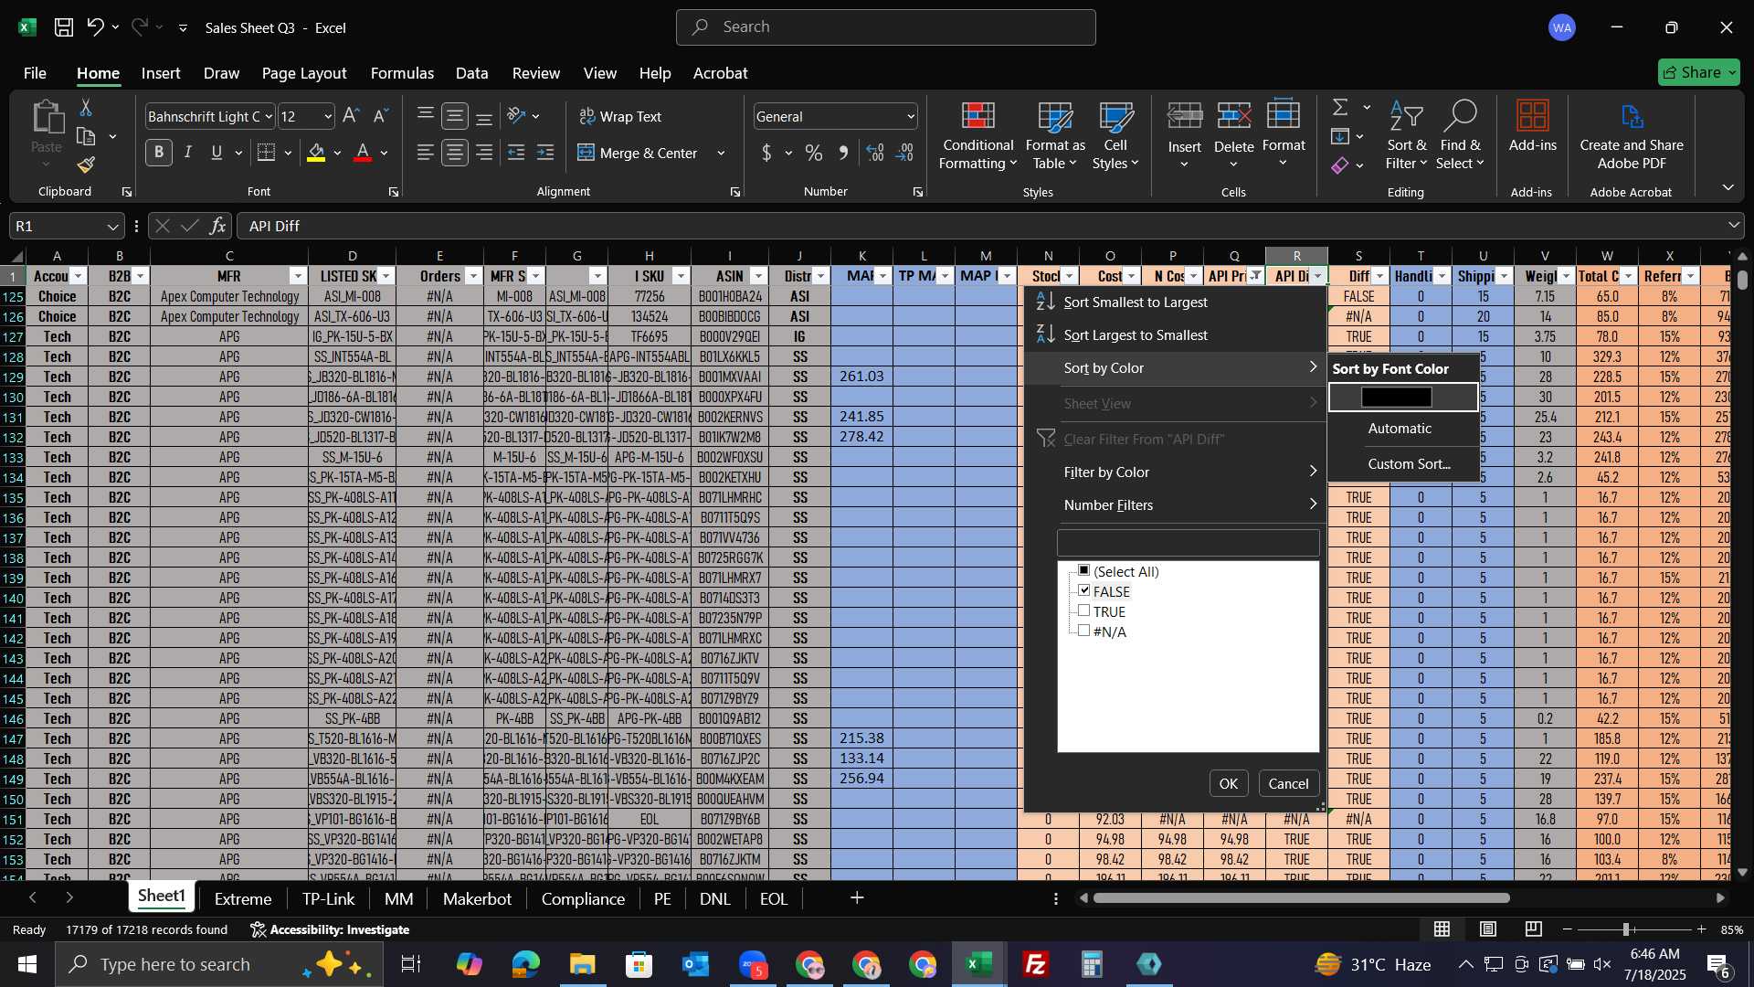Cancel the filter menu

1288,783
